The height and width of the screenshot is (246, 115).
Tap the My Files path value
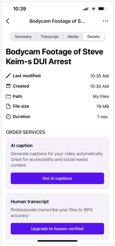pos(101,96)
